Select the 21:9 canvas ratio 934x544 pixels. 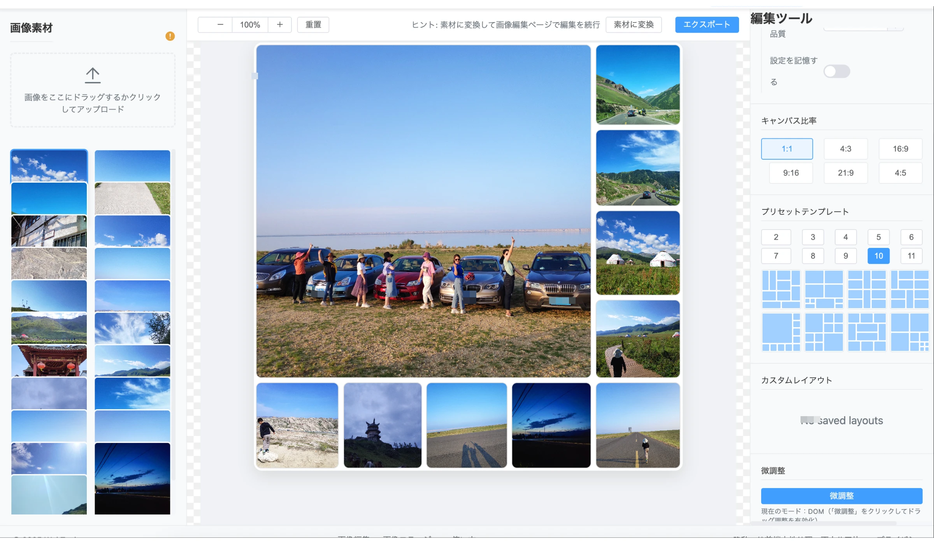(x=846, y=173)
